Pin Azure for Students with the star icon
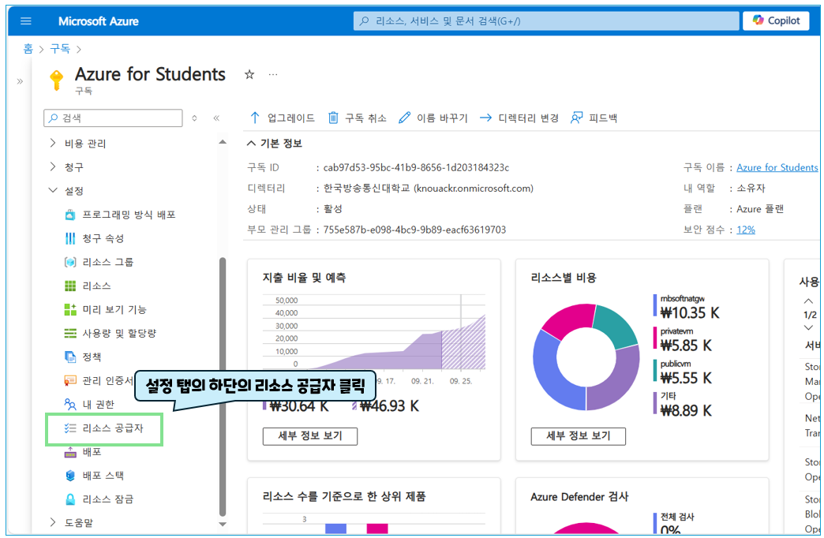 tap(249, 75)
